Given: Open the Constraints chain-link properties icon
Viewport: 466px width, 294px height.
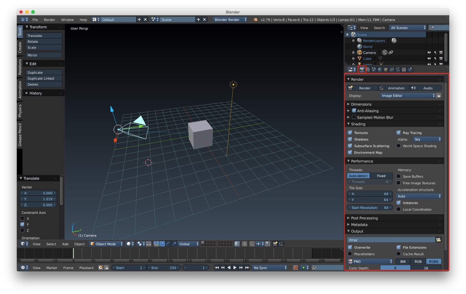Looking at the screenshot, I should [x=392, y=70].
